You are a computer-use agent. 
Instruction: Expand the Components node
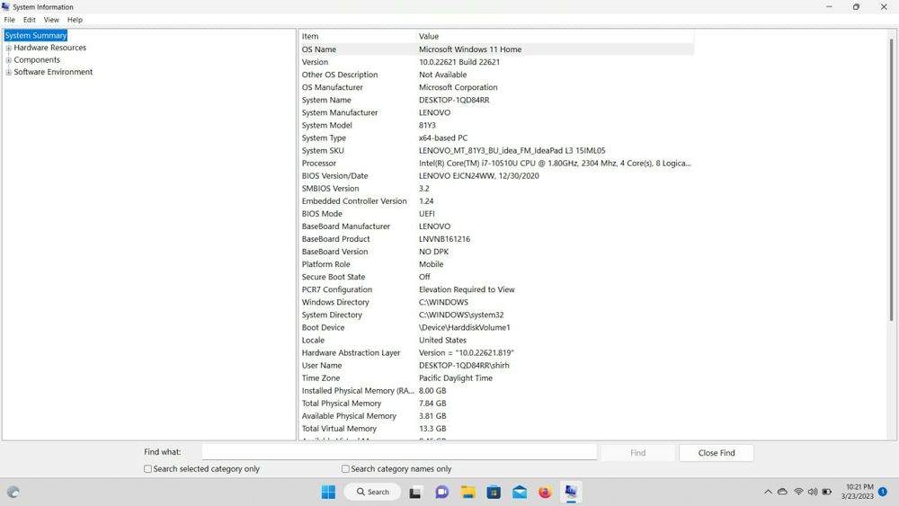coord(9,60)
